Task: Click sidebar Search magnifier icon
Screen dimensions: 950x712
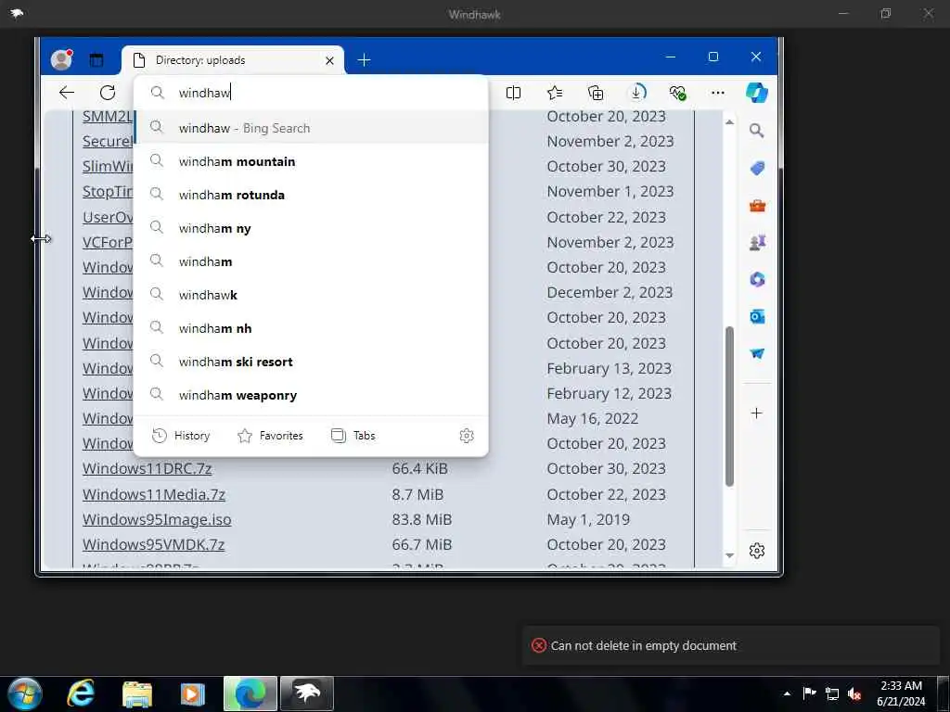Action: coord(756,131)
